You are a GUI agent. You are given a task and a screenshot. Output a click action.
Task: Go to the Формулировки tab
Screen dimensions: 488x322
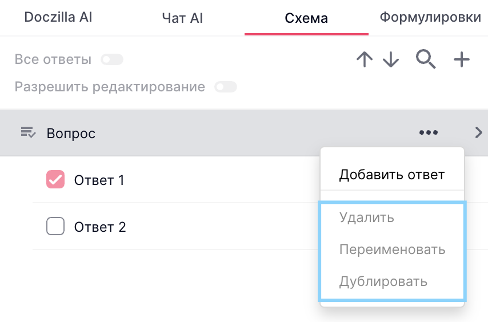(430, 18)
